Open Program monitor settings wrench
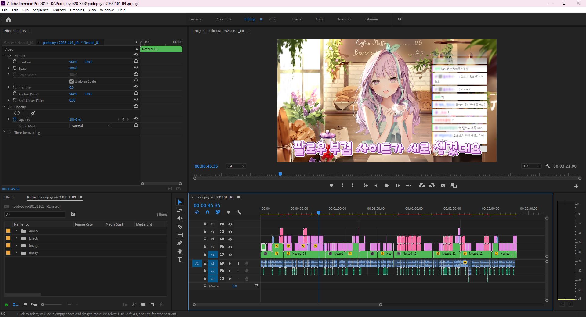 click(548, 166)
